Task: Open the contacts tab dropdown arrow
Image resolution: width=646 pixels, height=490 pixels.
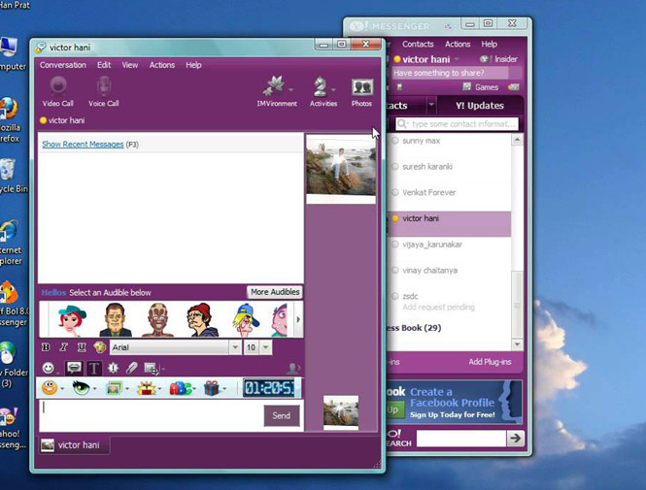Action: point(431,105)
